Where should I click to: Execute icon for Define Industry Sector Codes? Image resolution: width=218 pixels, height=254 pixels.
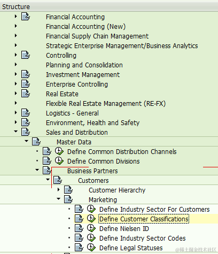click(91, 238)
